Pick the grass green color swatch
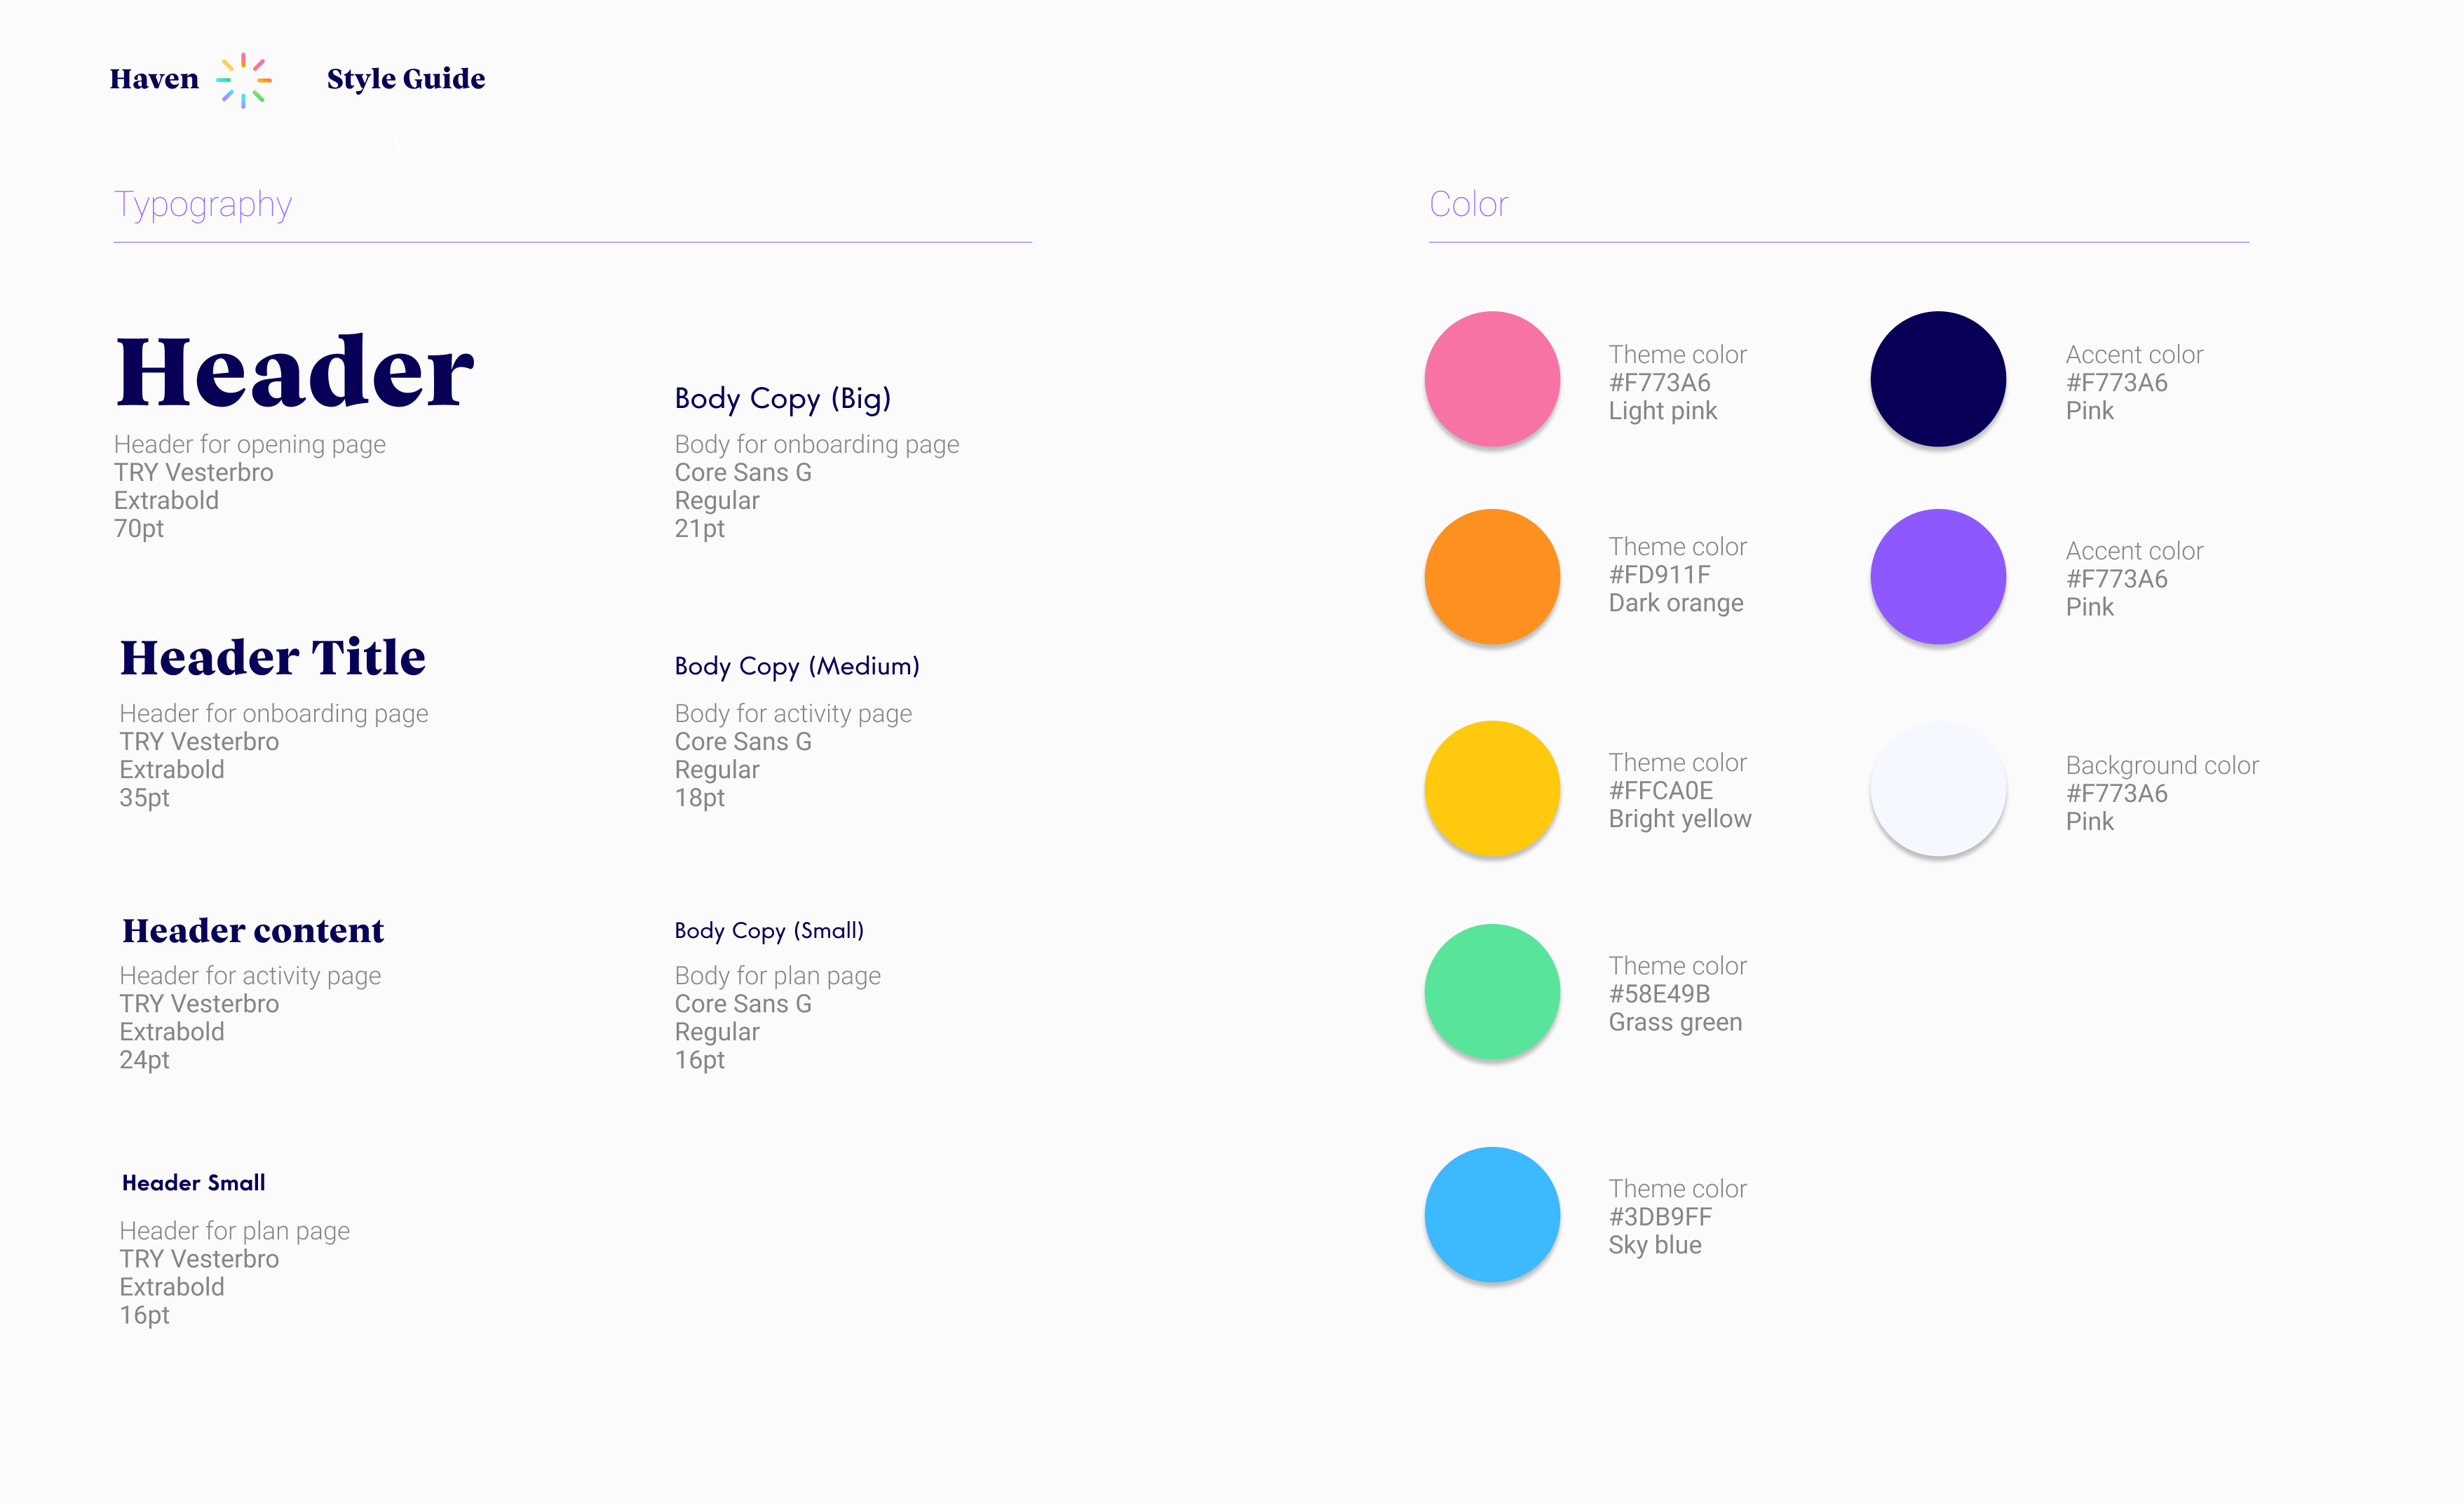Viewport: 2464px width, 1503px height. coord(1492,992)
